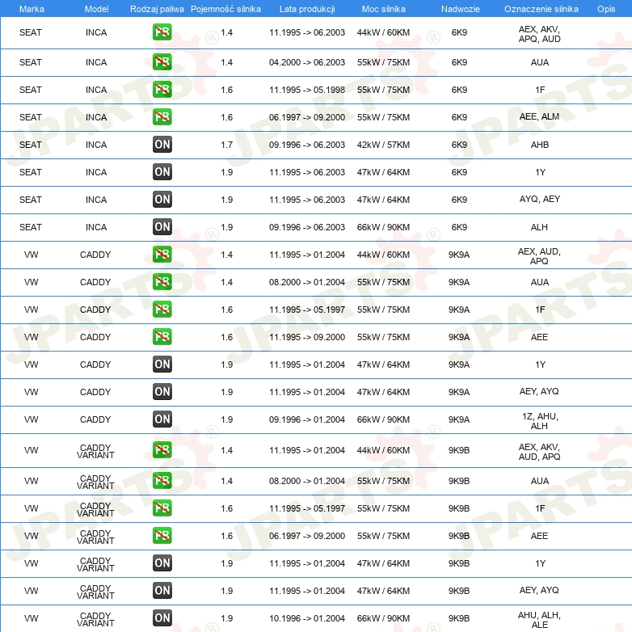Click the Lata produkcji column header
632x632 pixels.
click(x=307, y=9)
